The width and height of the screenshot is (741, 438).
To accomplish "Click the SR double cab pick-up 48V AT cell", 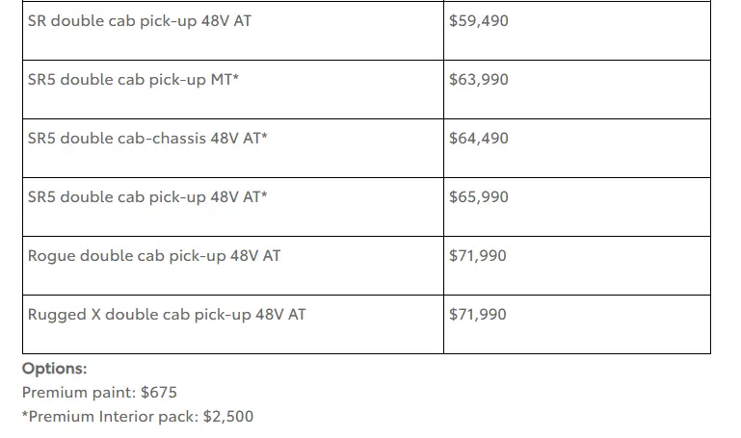I will tap(140, 20).
